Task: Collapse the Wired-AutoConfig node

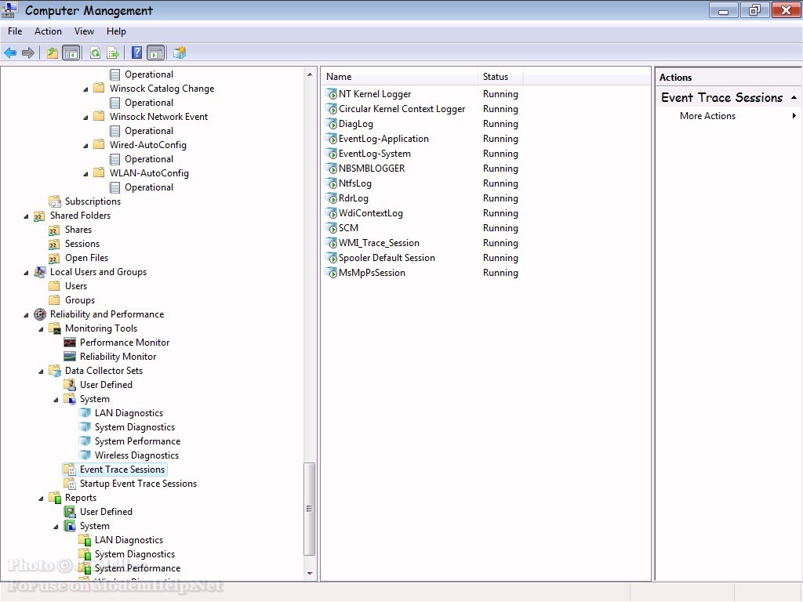Action: pyautogui.click(x=85, y=145)
